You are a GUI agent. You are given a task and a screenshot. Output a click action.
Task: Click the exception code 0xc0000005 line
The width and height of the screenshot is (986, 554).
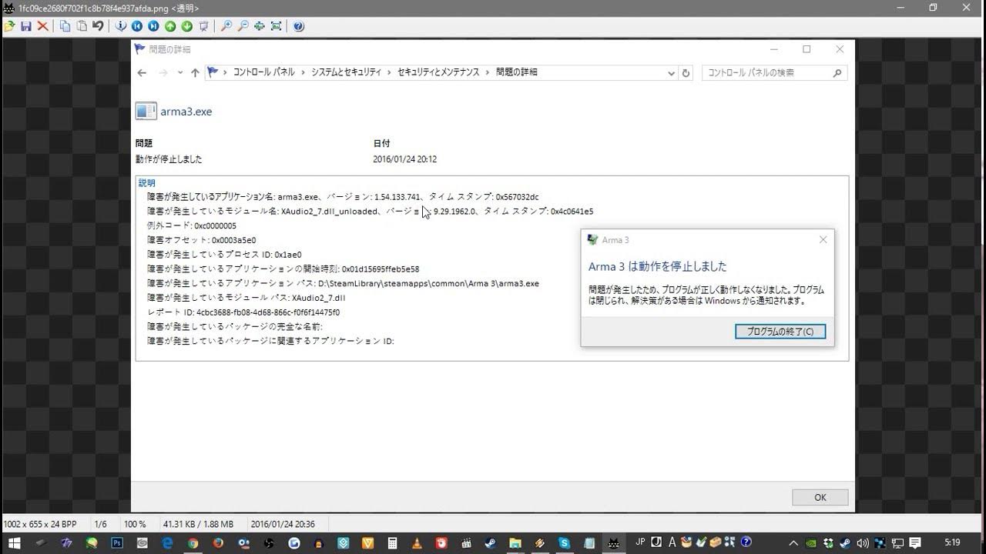point(192,225)
